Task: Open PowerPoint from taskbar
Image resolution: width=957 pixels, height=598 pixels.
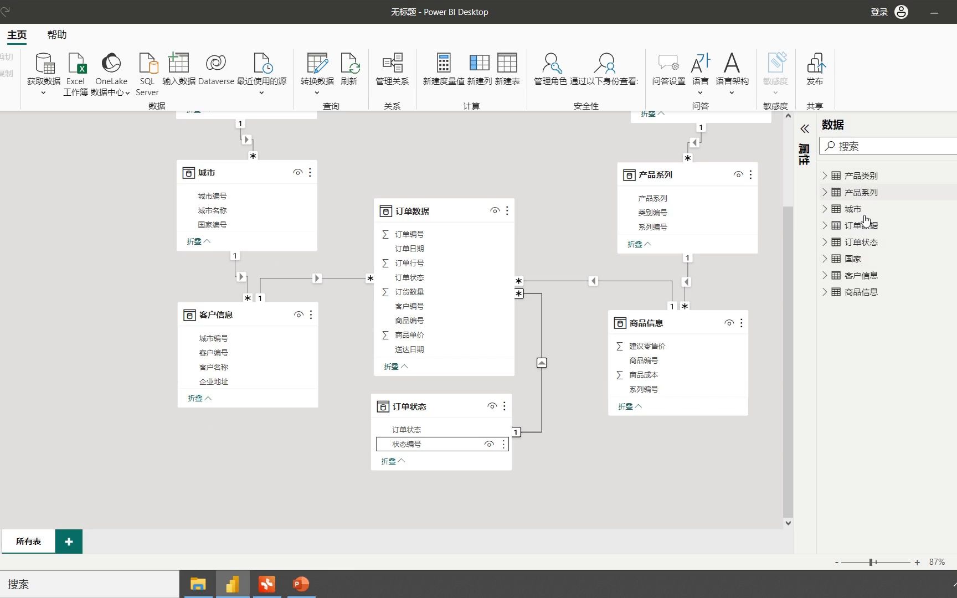Action: pos(301,584)
